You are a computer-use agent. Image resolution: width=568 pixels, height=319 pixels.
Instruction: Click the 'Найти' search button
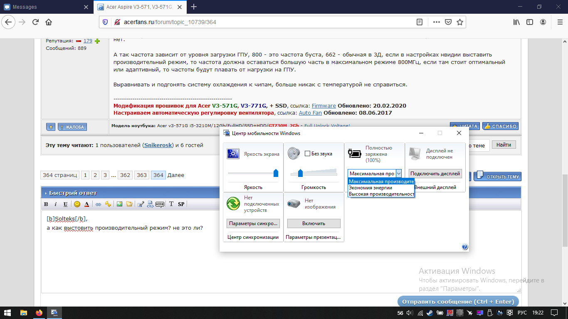[504, 145]
